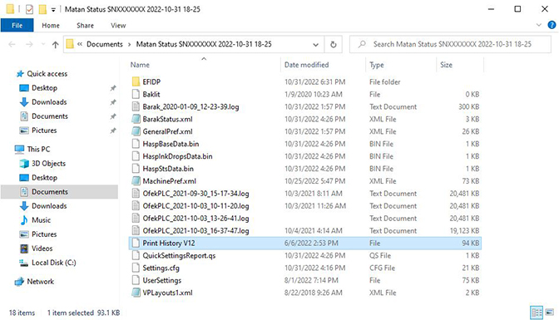The width and height of the screenshot is (559, 320).
Task: Click the search magnifier icon
Action: pos(362,44)
